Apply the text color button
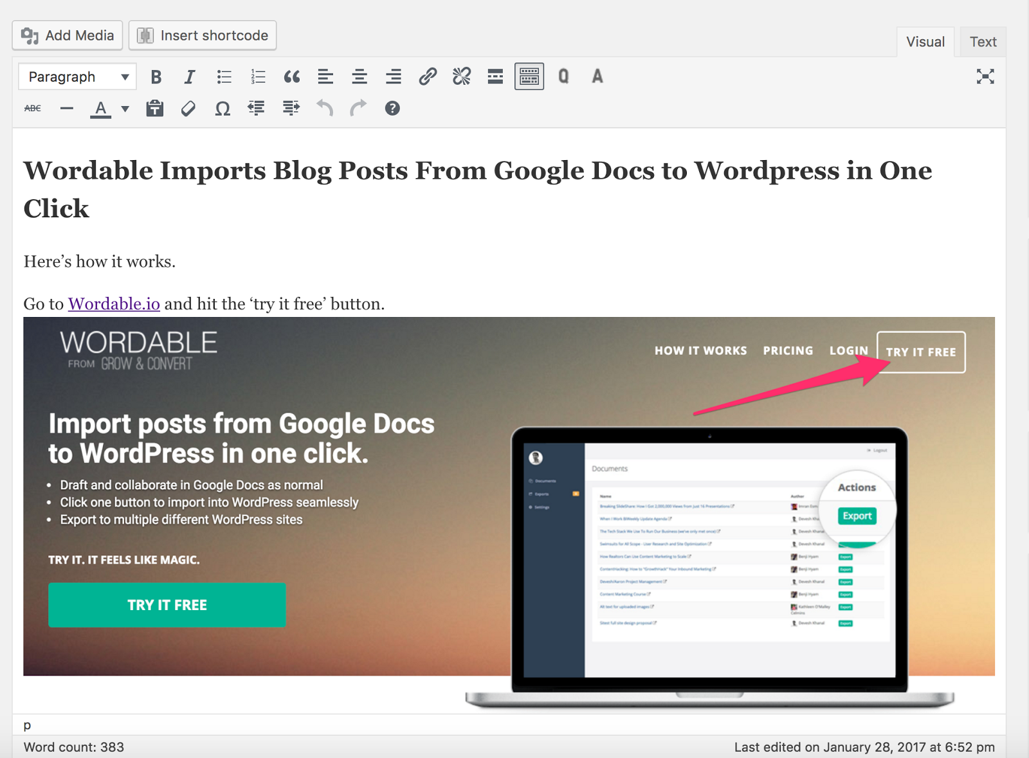1029x758 pixels. point(100,109)
